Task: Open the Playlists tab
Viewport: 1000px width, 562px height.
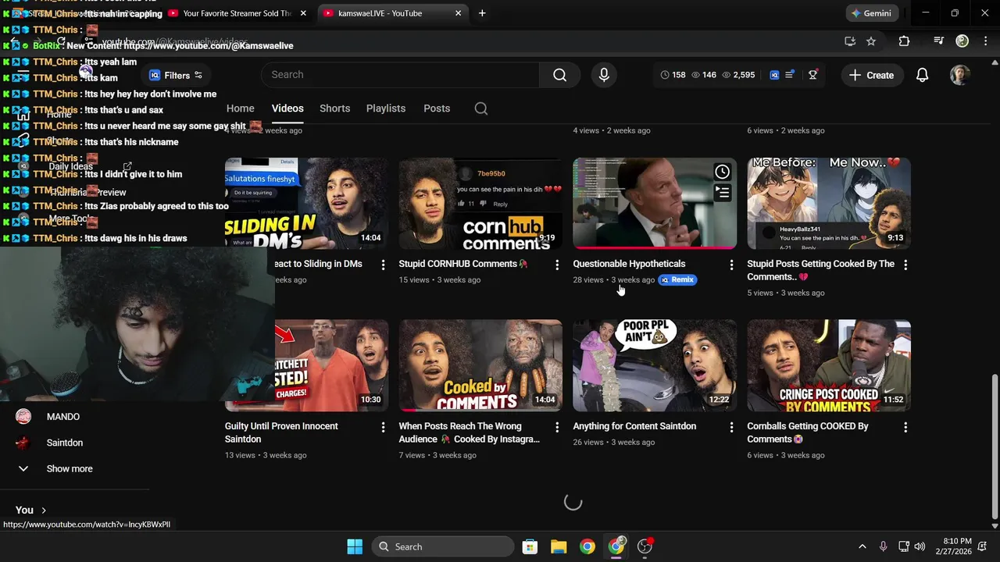Action: [386, 108]
